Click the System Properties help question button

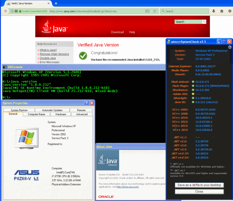[x=87, y=103]
